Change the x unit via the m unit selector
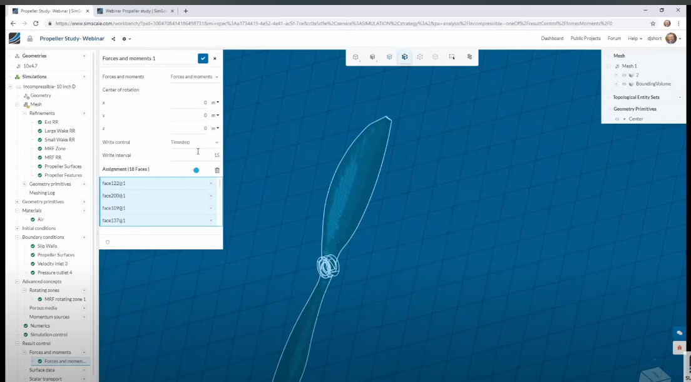This screenshot has width=691, height=382. point(214,103)
